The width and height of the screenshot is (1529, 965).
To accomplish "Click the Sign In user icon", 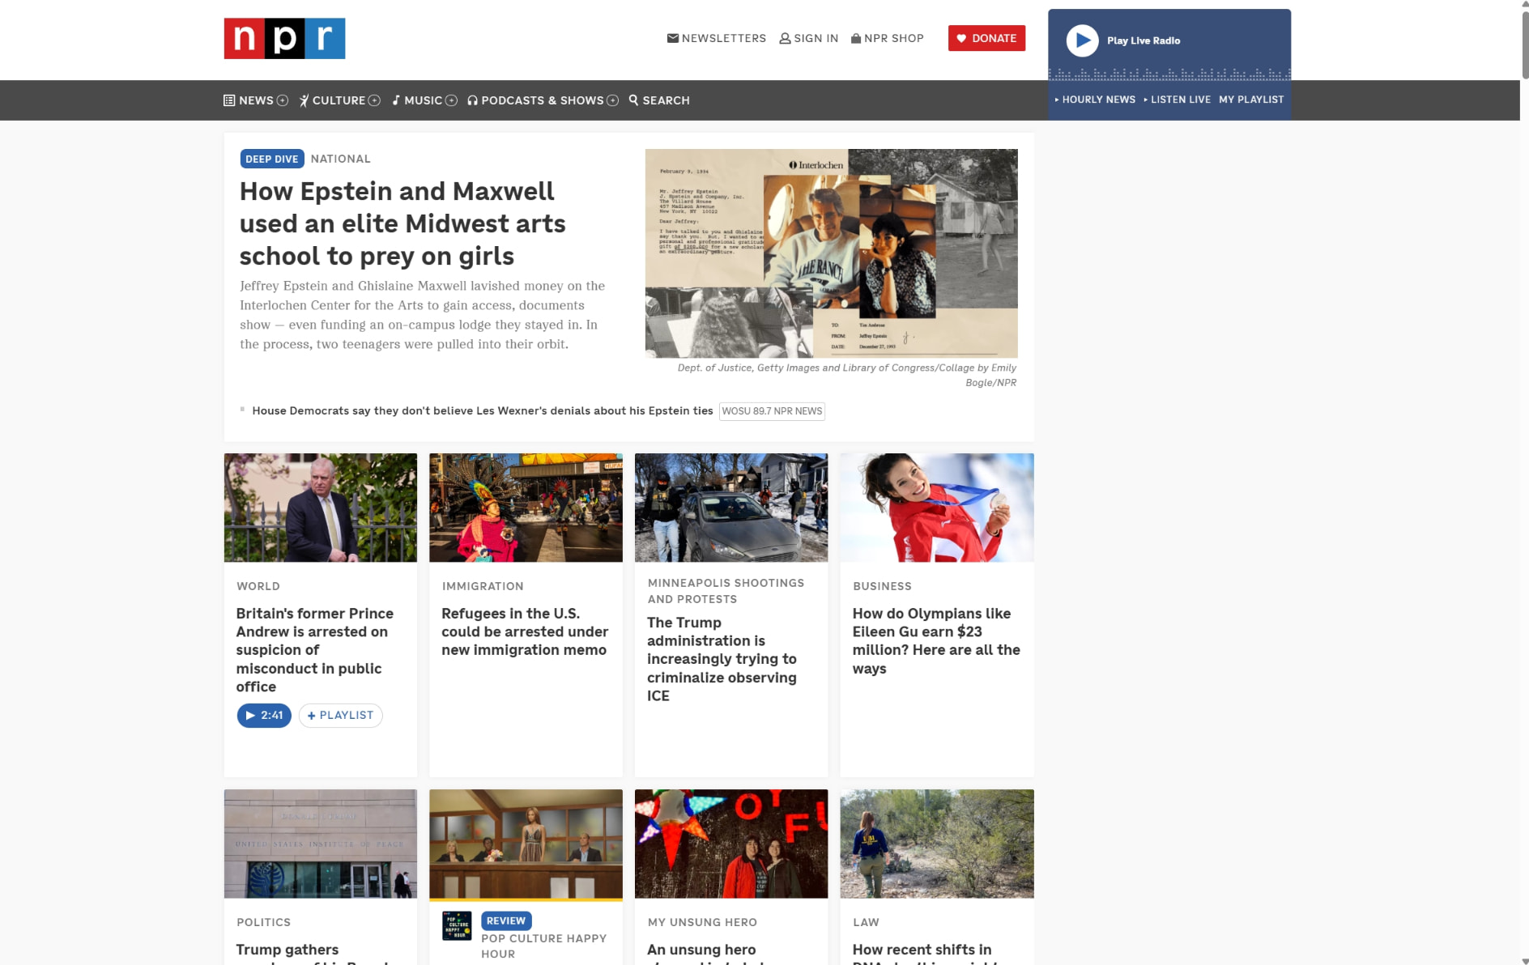I will tap(785, 38).
